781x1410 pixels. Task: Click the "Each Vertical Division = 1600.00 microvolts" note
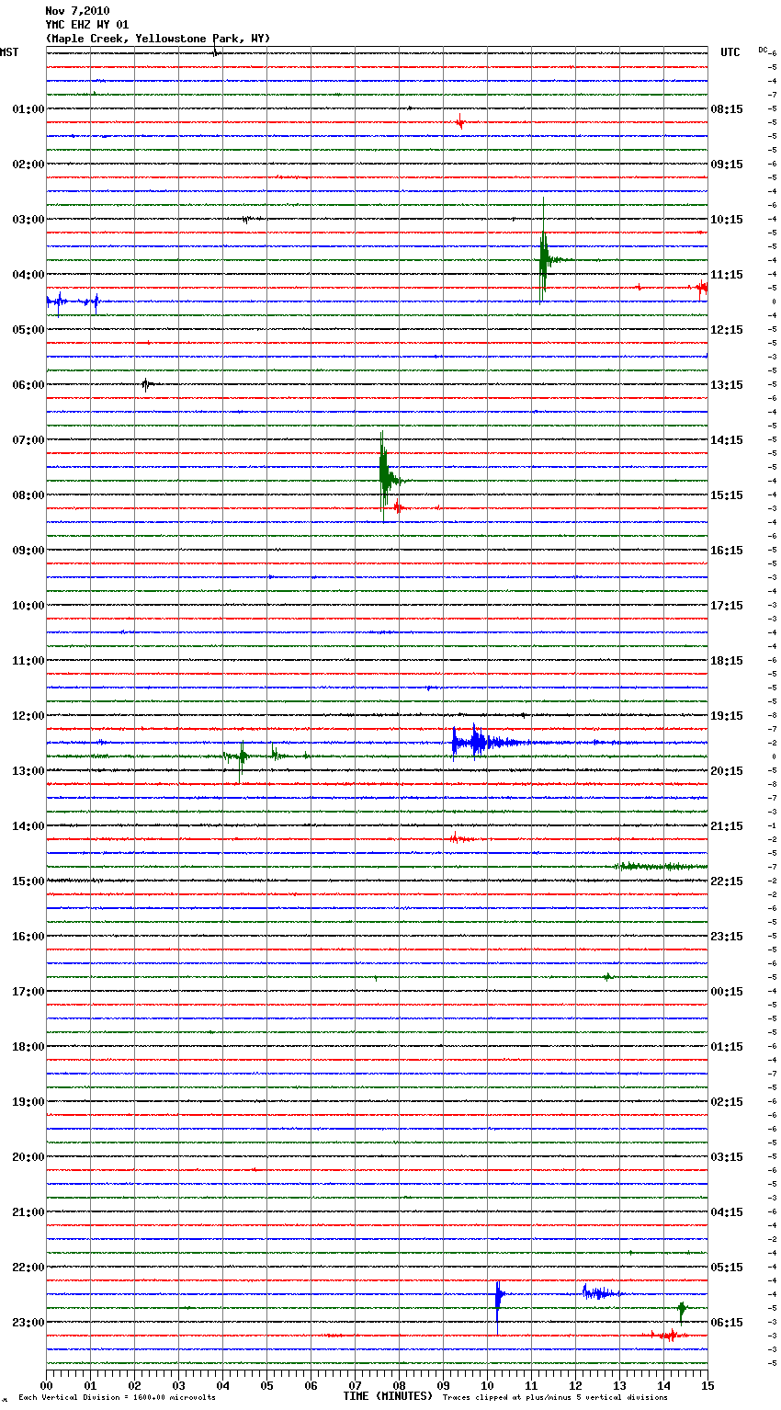118,1398
